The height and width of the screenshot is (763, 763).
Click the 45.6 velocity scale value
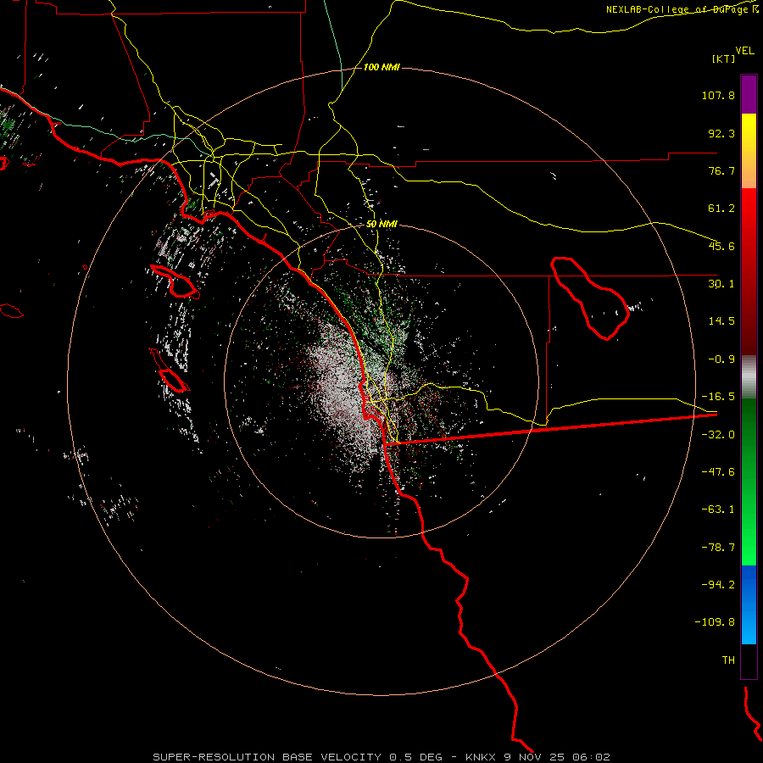click(x=721, y=246)
